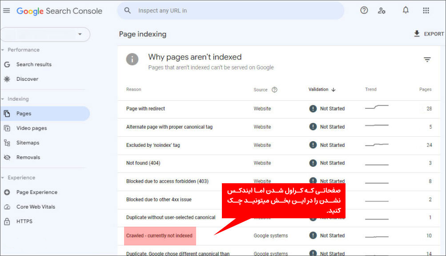Open Crawled - currently not indexed row

pyautogui.click(x=279, y=236)
